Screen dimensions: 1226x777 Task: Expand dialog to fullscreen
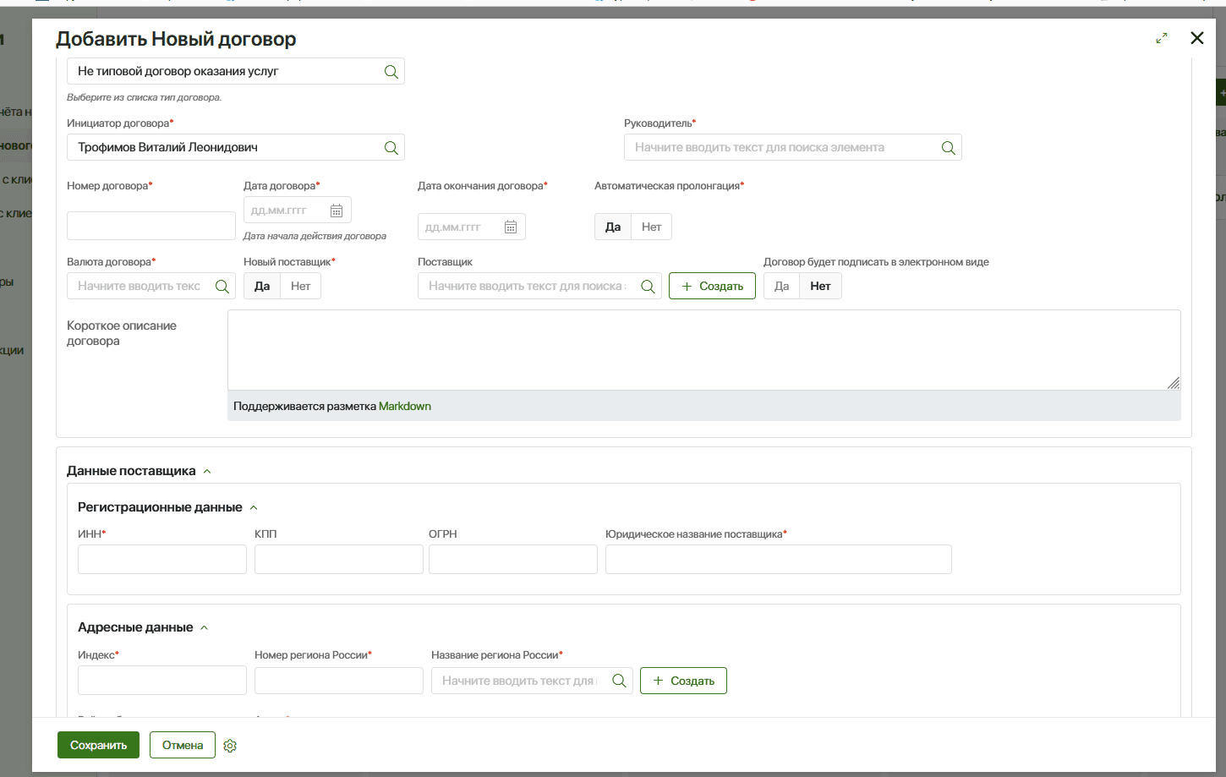(1162, 38)
